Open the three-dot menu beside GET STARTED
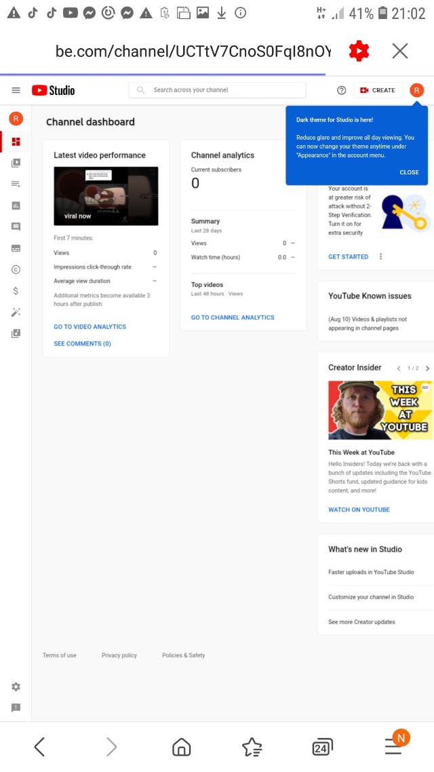 380,256
